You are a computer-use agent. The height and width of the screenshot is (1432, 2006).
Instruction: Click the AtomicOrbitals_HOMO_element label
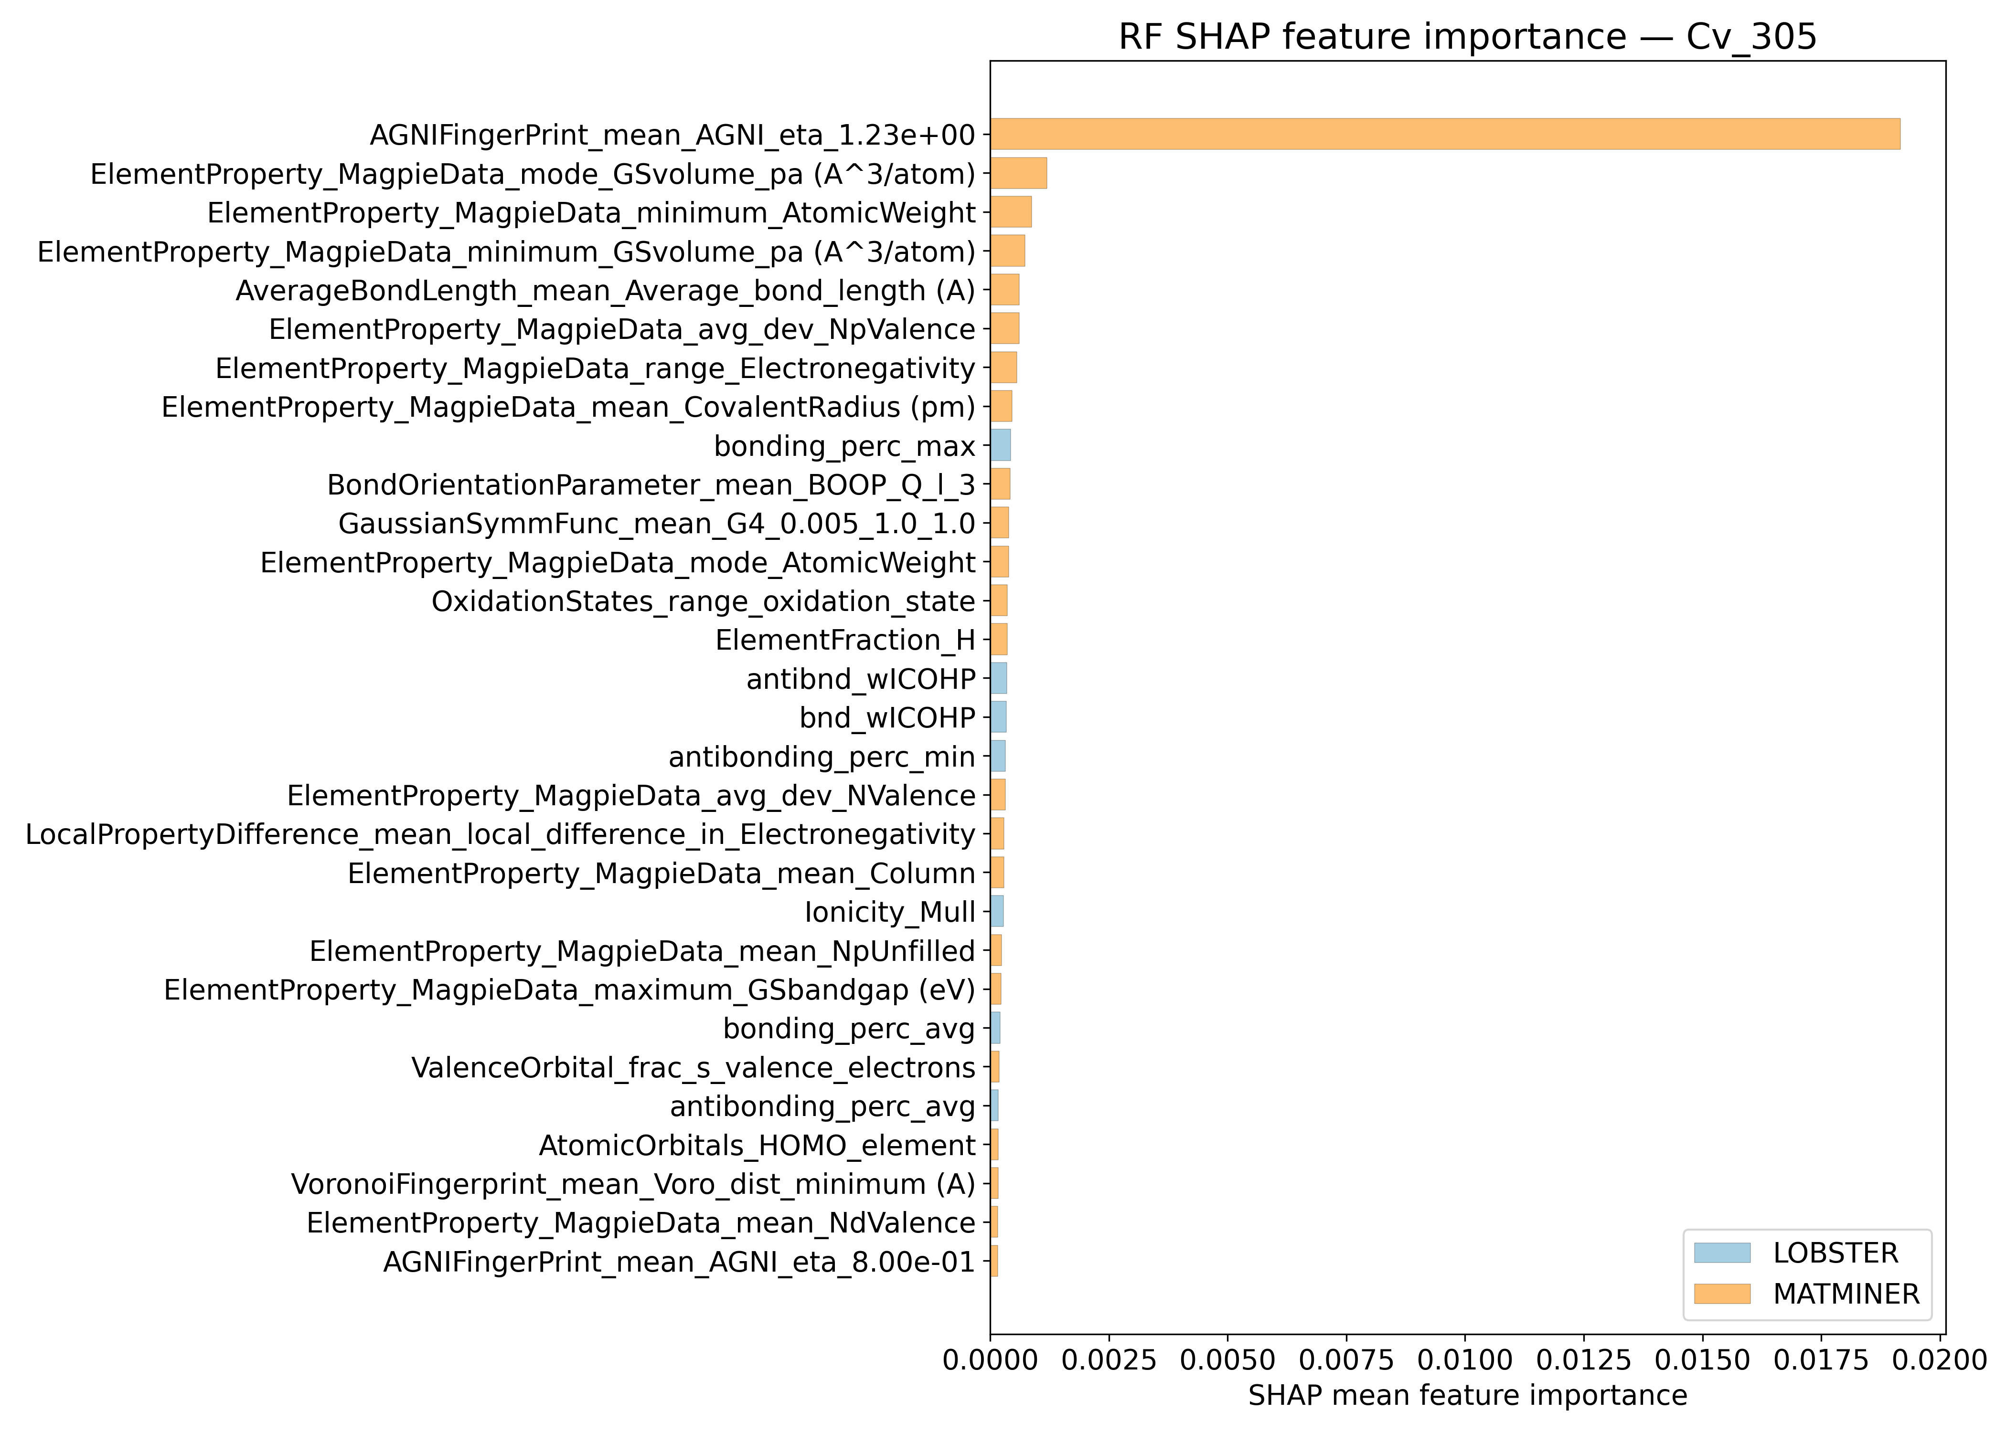pos(757,1146)
